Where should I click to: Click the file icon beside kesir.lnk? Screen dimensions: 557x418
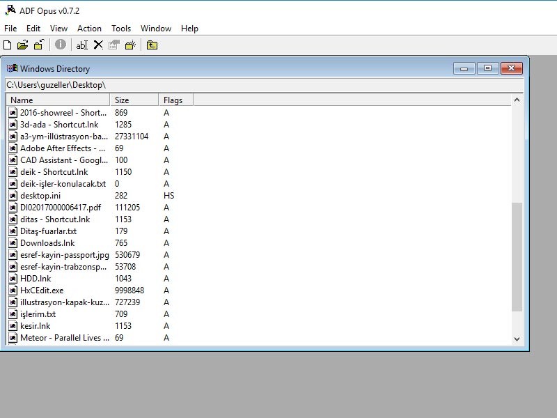click(x=13, y=326)
